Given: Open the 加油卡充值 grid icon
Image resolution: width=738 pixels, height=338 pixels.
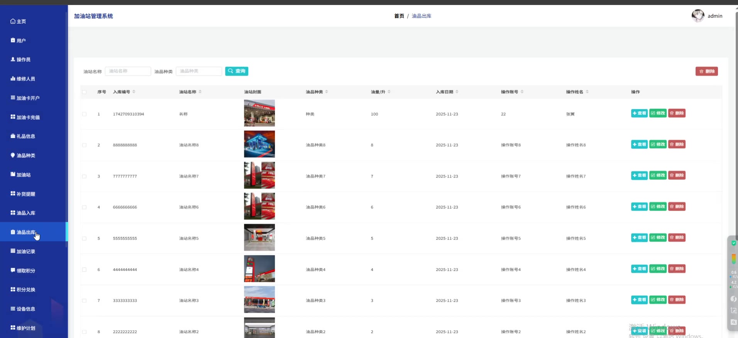Looking at the screenshot, I should (x=13, y=117).
